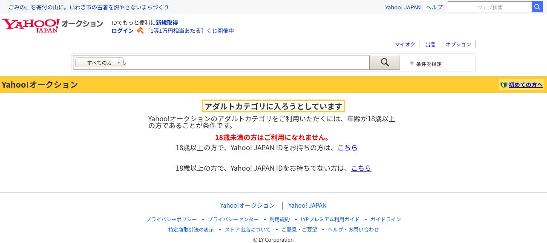
Task: Open the ヘルプ・お問い合わせ footer link
Action: (353, 229)
